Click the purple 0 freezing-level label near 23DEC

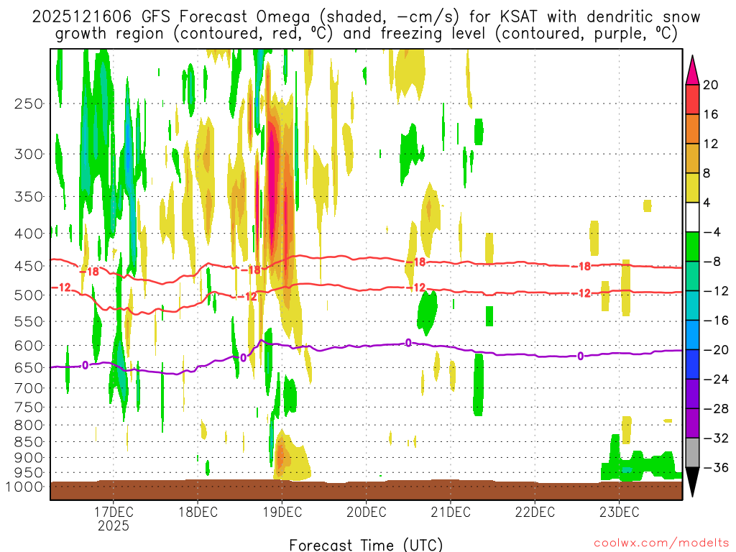click(581, 356)
